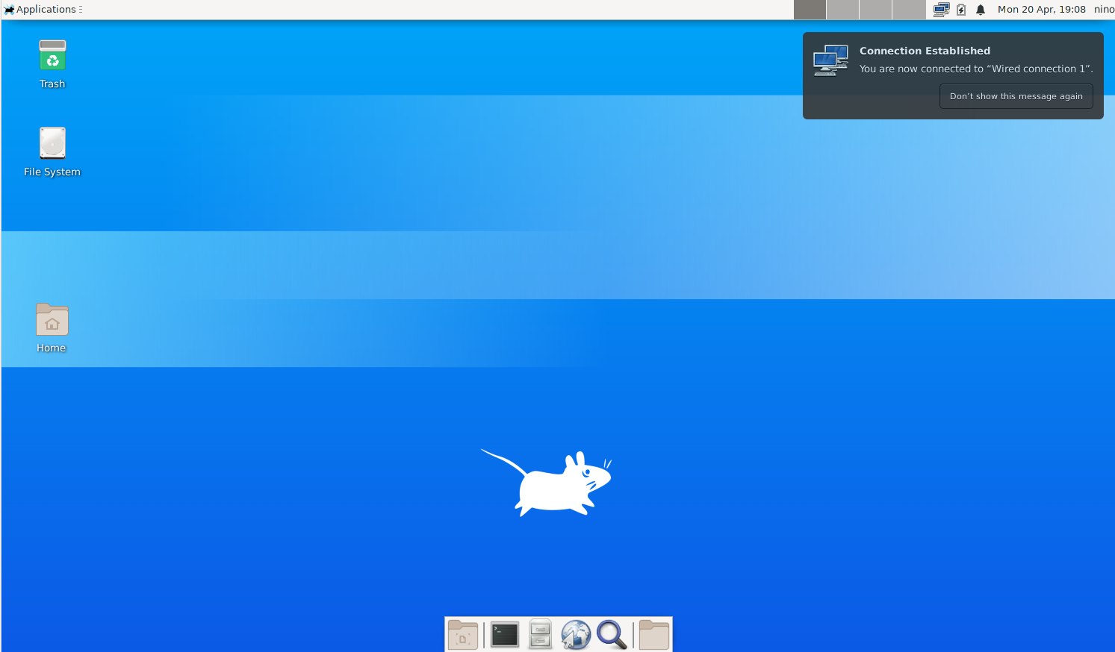Open the power manager battery icon
The height and width of the screenshot is (652, 1115).
pos(960,10)
